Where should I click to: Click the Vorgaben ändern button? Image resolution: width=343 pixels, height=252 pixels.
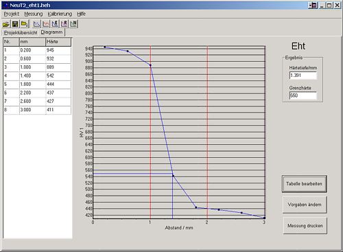click(305, 205)
